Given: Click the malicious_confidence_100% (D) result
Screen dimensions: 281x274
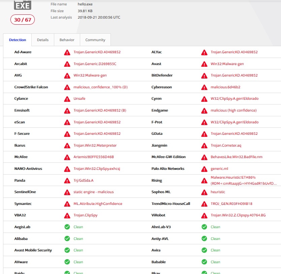Looking at the screenshot, I should [100, 87].
